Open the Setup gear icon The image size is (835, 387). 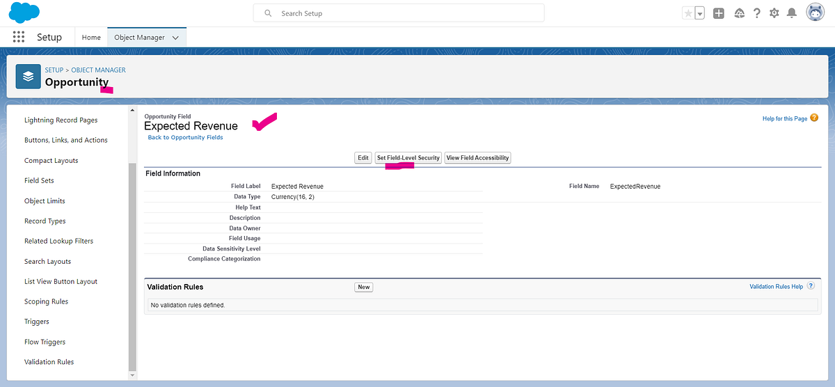coord(774,13)
